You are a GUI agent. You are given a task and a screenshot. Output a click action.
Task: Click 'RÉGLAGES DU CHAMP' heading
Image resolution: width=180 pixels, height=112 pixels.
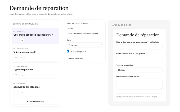(77, 23)
